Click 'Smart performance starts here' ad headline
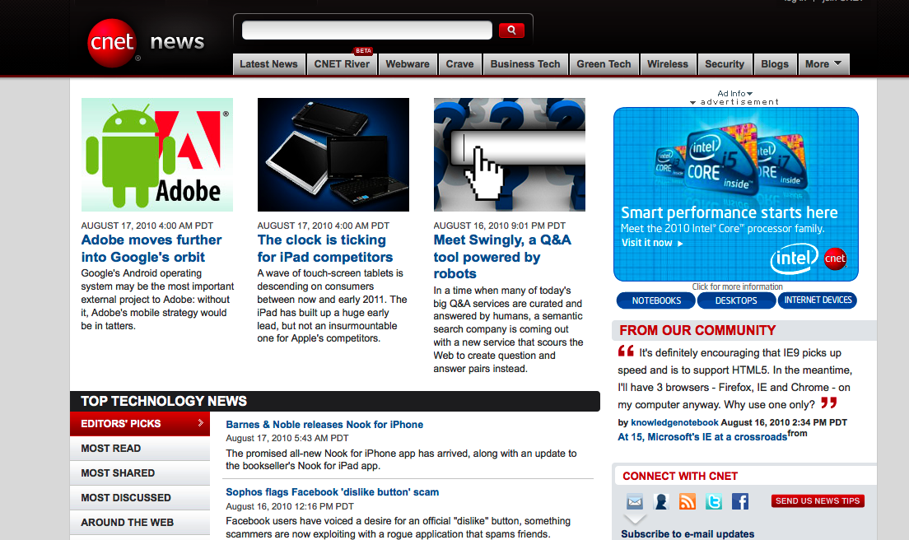Viewport: 909px width, 540px height. coord(730,212)
